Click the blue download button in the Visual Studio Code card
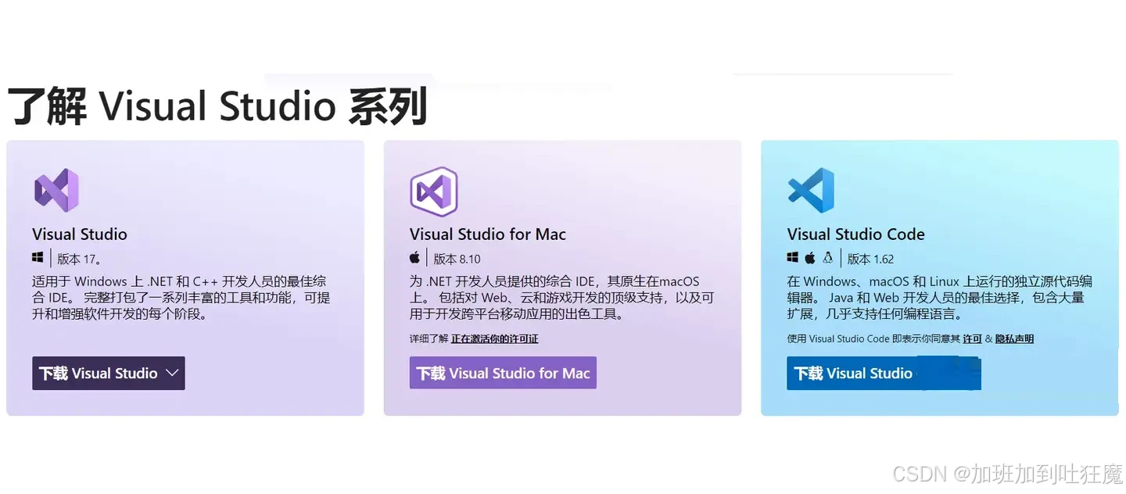This screenshot has width=1126, height=494. (x=884, y=374)
